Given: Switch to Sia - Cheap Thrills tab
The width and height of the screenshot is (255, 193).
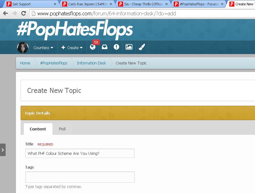Looking at the screenshot, I should tap(143, 4).
